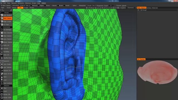Click the Save contour command

(6, 83)
